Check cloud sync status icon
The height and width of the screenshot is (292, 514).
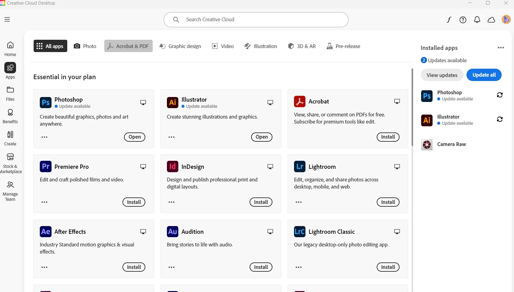[x=491, y=20]
